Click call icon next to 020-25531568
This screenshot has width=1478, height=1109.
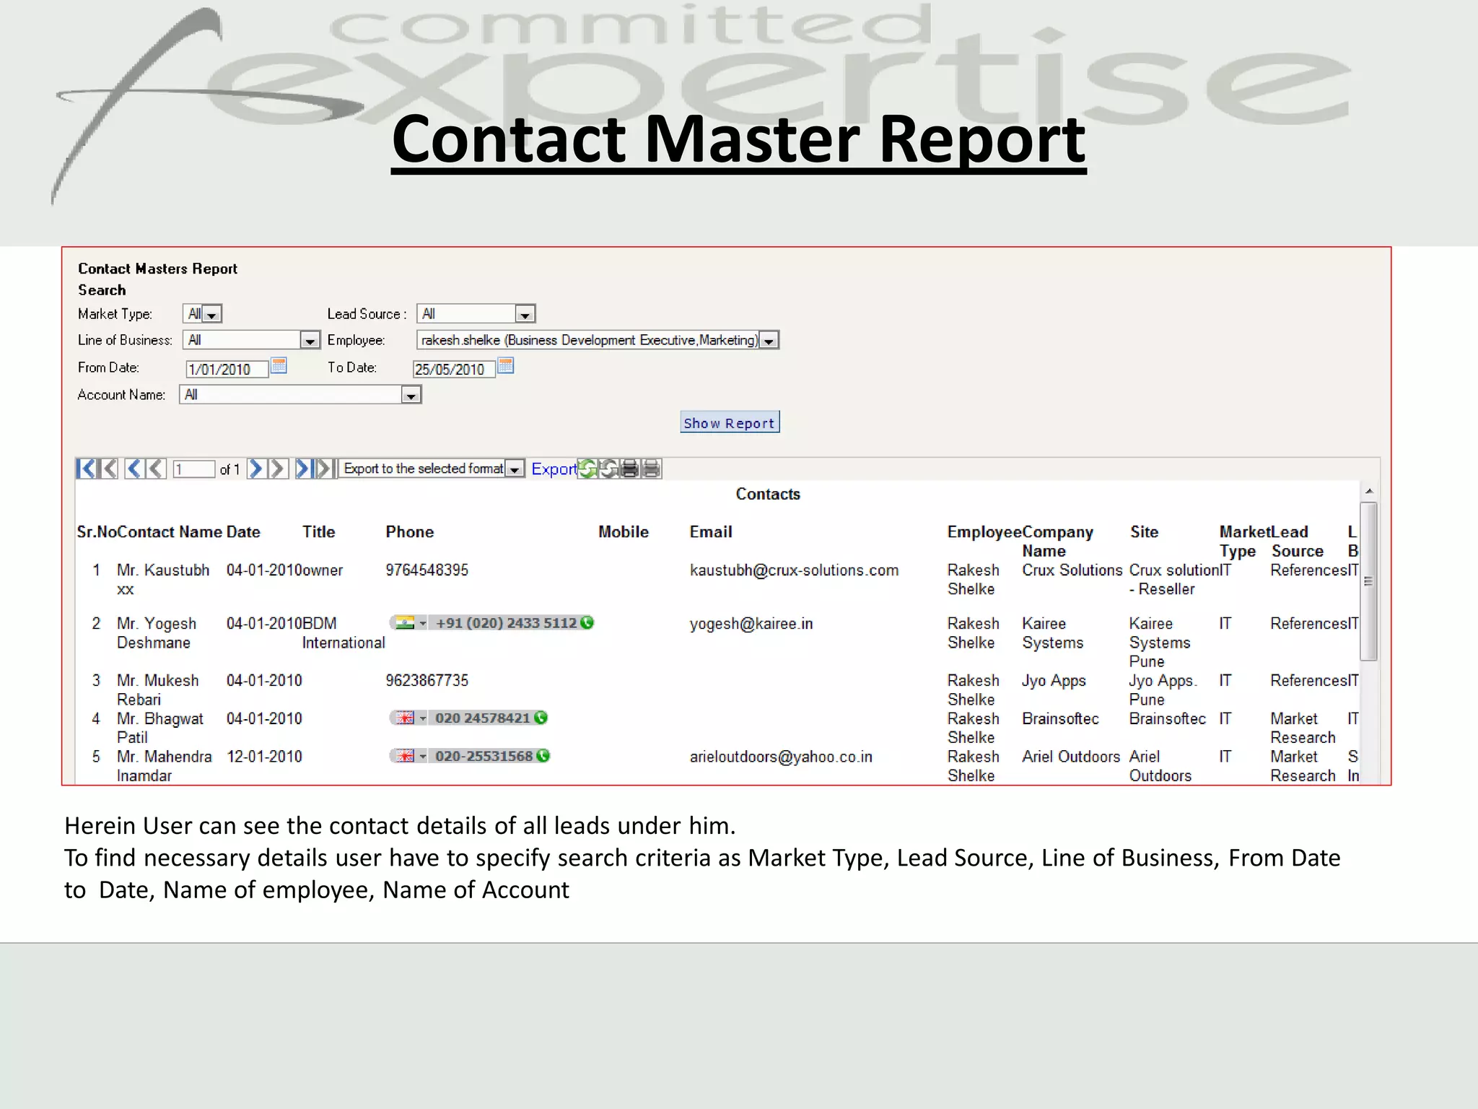(543, 755)
